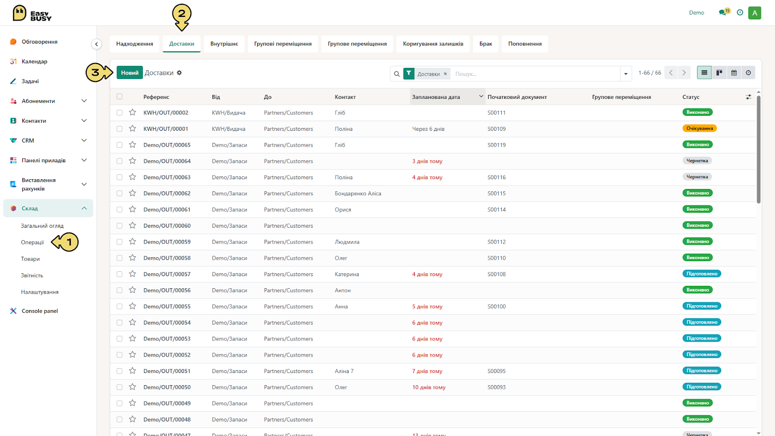Open the Внутрішнє tab
This screenshot has height=436, width=775.
pyautogui.click(x=224, y=44)
